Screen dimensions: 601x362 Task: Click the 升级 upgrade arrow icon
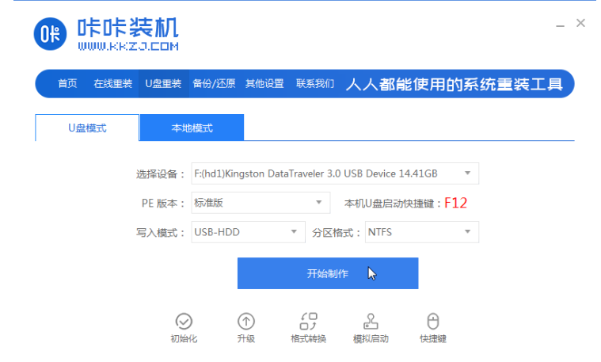click(x=246, y=321)
